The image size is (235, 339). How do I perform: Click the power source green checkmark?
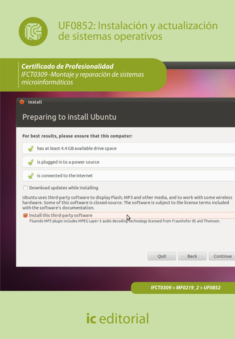tap(31, 162)
